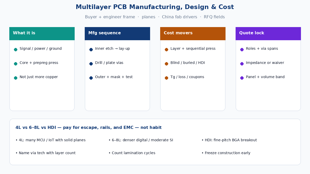Viewport: 310px width, 174px height.
Task: Click the '4L vs 6–8L vs HDI' heading
Action: (x=89, y=128)
